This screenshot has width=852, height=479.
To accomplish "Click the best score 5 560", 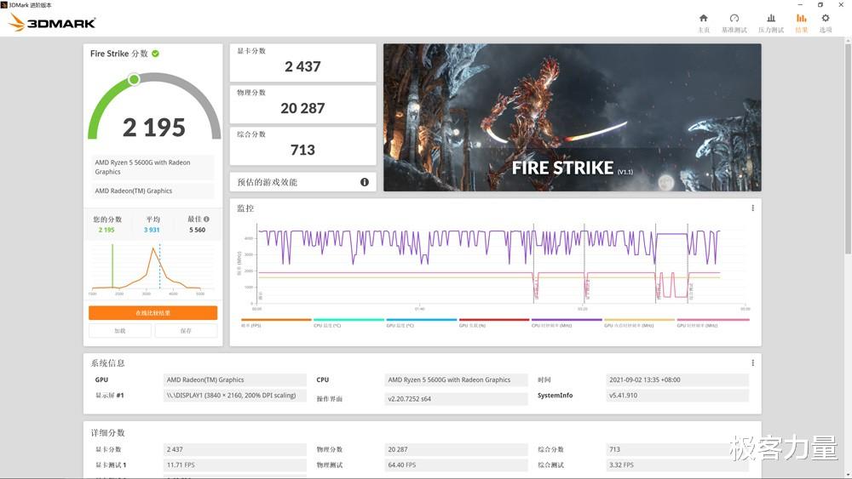I will [x=198, y=230].
